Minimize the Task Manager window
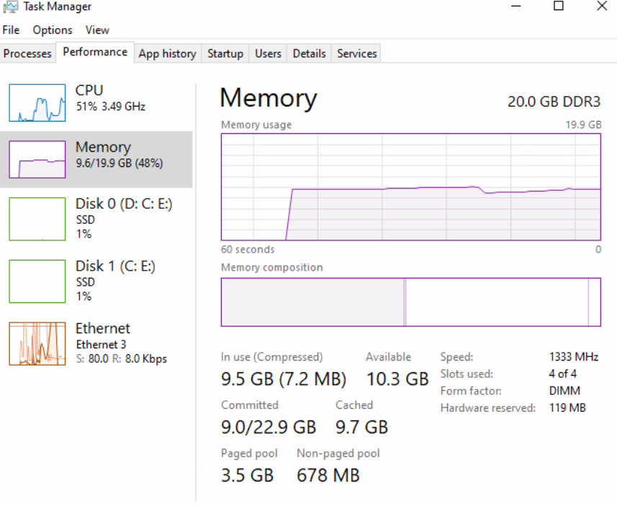The width and height of the screenshot is (617, 506). click(516, 6)
